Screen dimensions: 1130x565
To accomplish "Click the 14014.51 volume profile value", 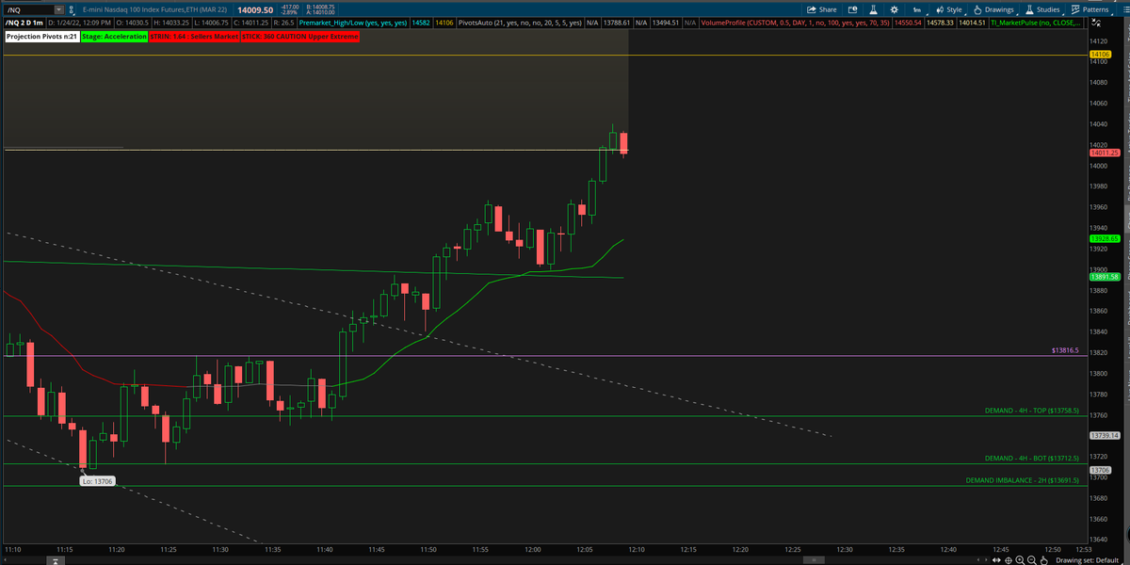I will tap(972, 23).
